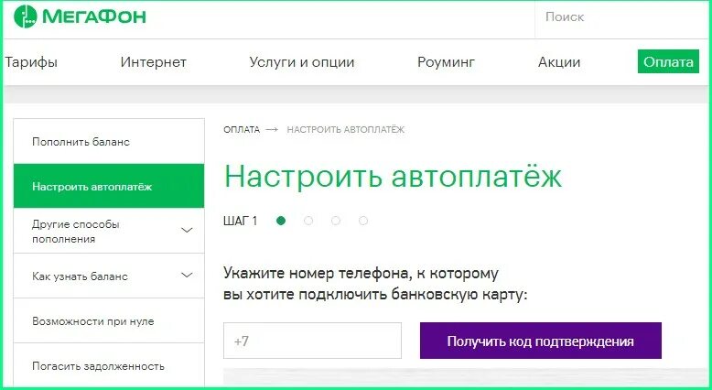Click the НАСТРОИТЬ АВТОПЛАТЁЖ breadcrumb text

pyautogui.click(x=346, y=130)
